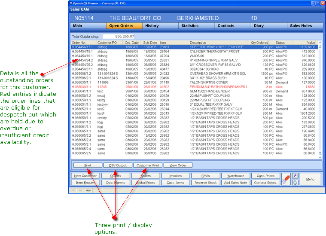The height and width of the screenshot is (236, 326).
Task: Open the Item Enquiry button
Action: [85, 183]
